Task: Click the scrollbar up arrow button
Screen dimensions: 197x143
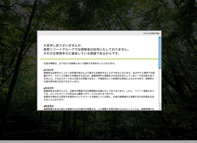Action: click(160, 106)
